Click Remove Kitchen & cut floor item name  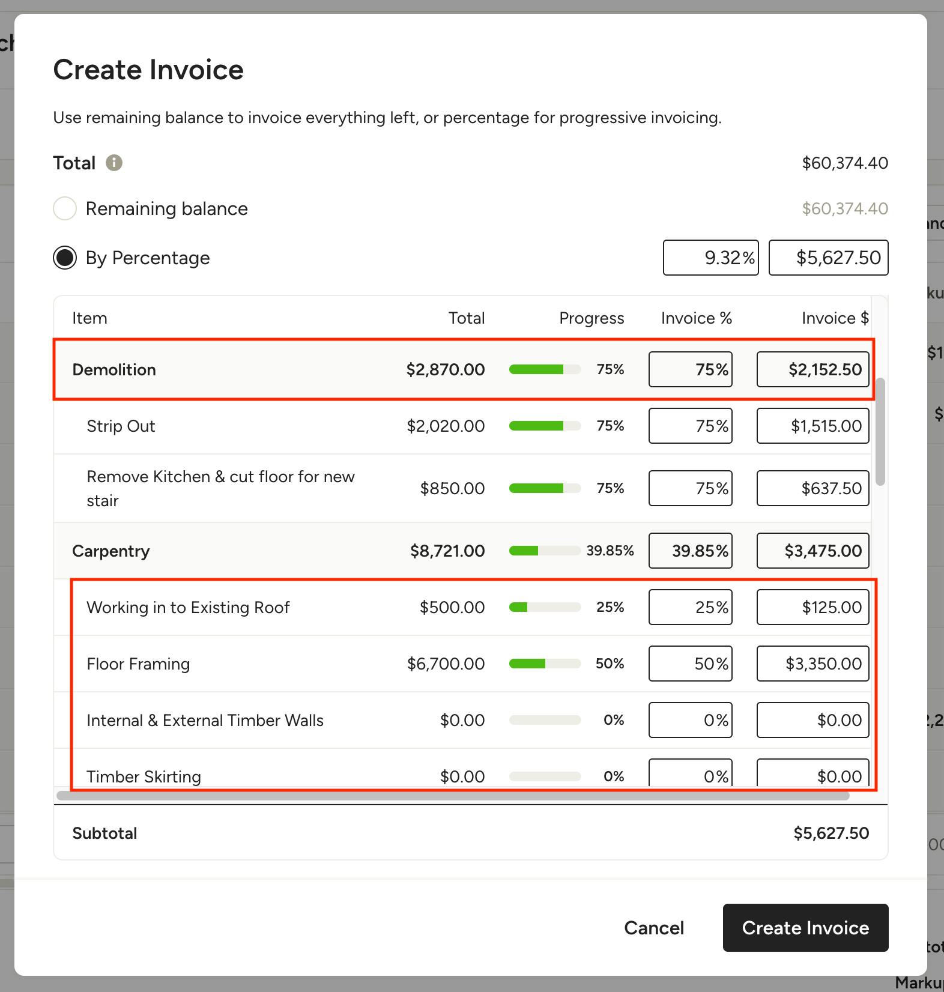coord(220,488)
